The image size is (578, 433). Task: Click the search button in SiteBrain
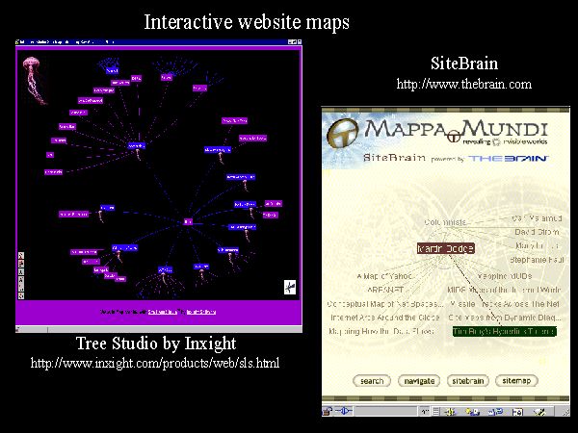372,381
